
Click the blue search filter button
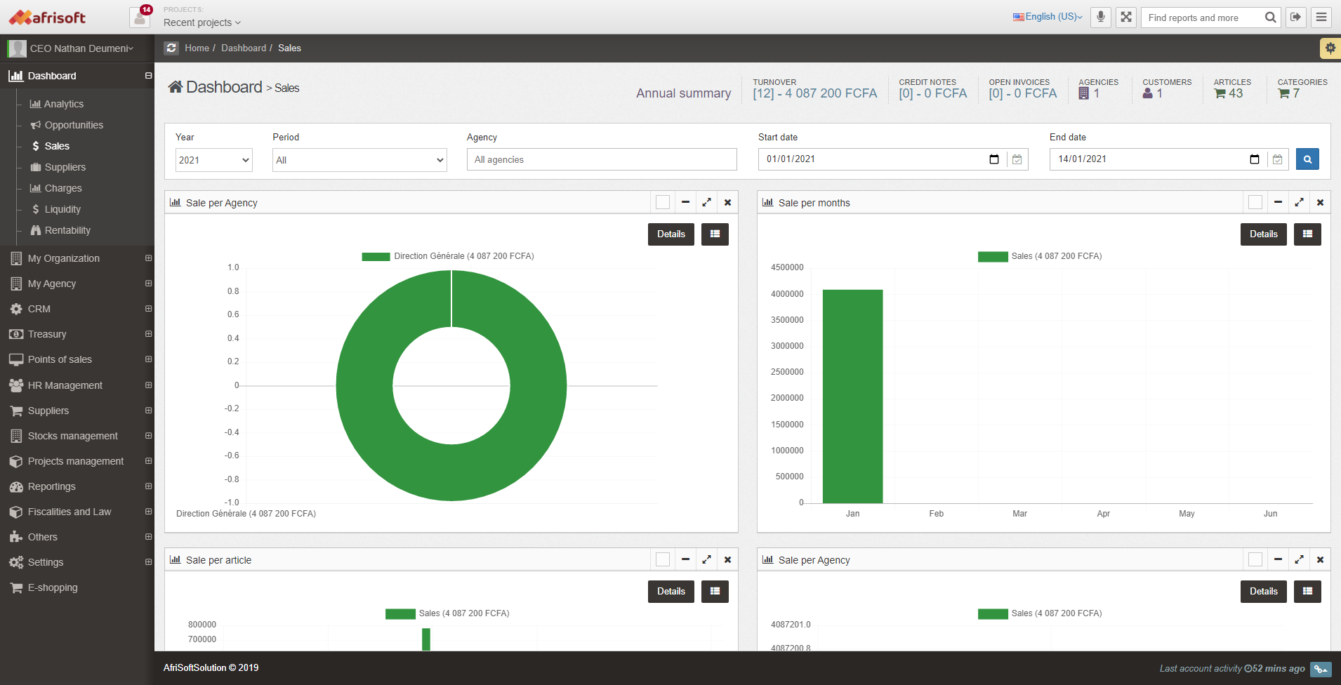pos(1307,159)
